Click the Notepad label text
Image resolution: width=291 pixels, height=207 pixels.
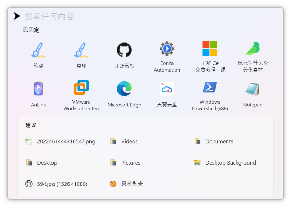tap(252, 105)
